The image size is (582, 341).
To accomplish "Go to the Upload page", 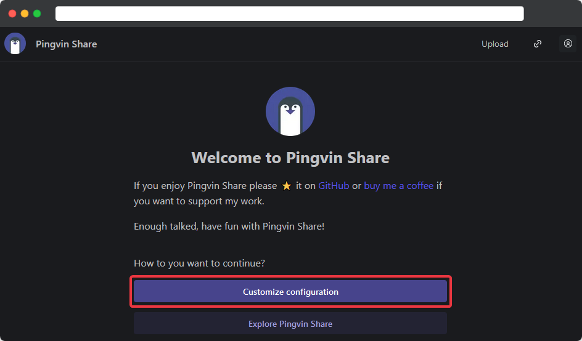I will 495,44.
